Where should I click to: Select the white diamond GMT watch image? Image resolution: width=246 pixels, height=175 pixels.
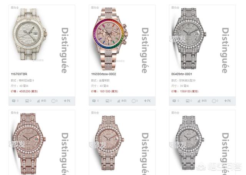click(30, 34)
